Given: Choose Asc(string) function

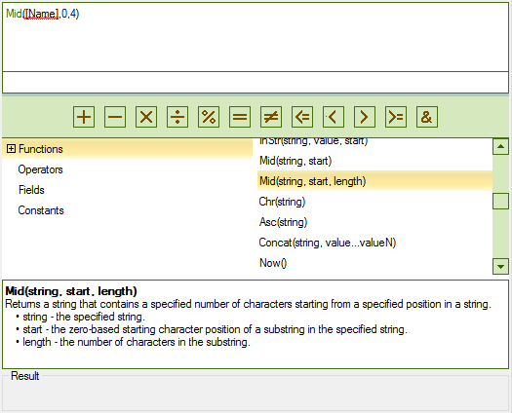Looking at the screenshot, I should tap(374, 222).
